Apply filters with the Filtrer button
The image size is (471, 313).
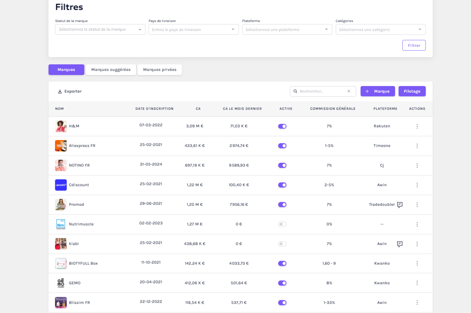pyautogui.click(x=414, y=45)
